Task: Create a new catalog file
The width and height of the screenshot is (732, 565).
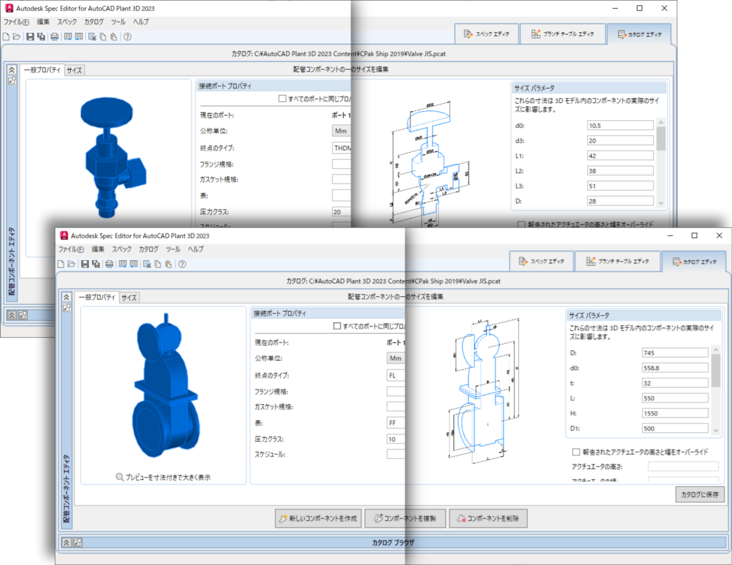Action: 61,263
